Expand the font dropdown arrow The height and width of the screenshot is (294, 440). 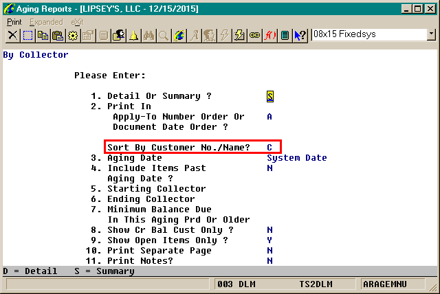tap(431, 35)
